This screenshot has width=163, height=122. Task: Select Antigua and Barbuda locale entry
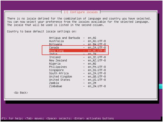[x=77, y=38]
